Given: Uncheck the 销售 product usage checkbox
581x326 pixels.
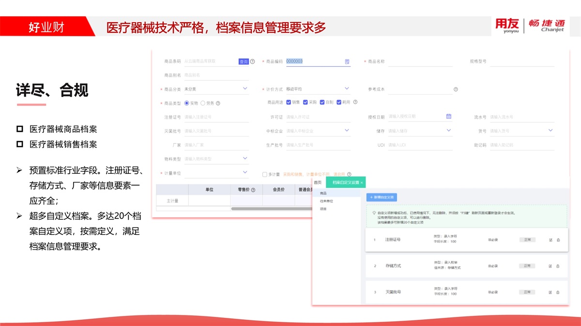Looking at the screenshot, I should [289, 102].
